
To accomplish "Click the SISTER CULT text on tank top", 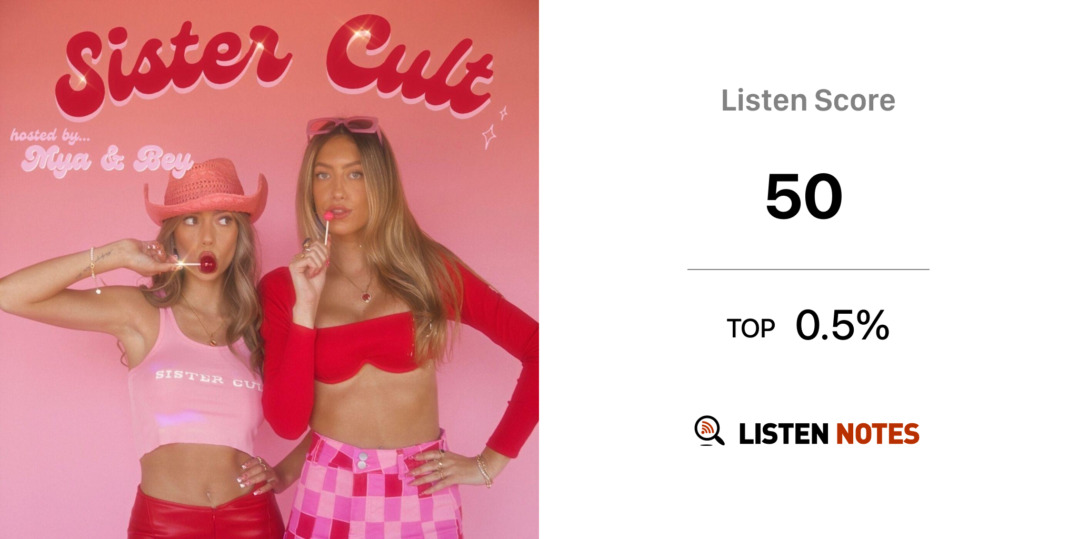I will coord(208,378).
